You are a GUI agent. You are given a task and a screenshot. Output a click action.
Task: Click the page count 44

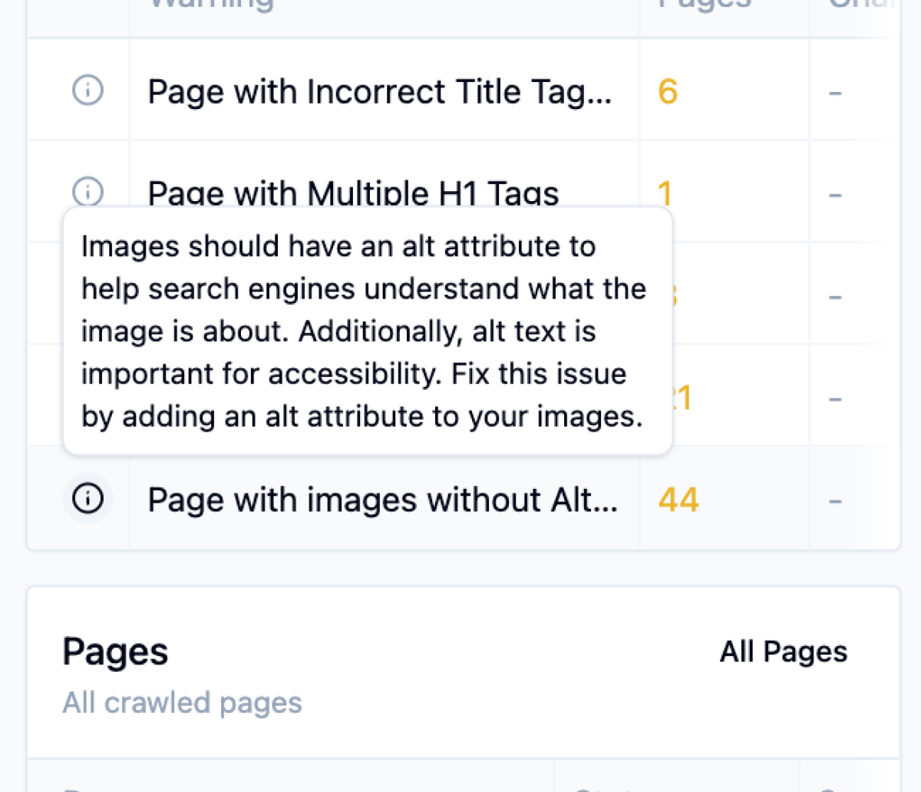click(x=678, y=500)
